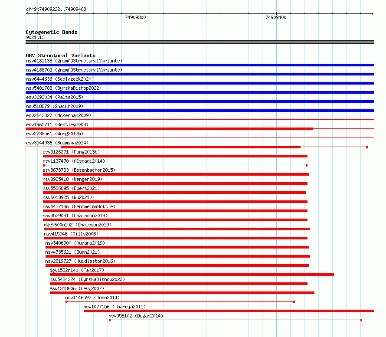The height and width of the screenshot is (337, 386).
Task: Click esv3126271 (Pang2013b) label
Action: tap(71, 152)
